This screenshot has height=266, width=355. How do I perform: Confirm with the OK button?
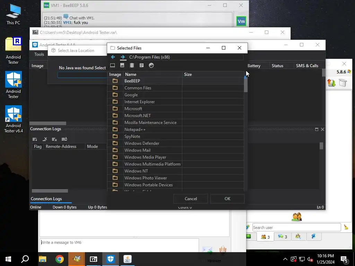coord(227,198)
